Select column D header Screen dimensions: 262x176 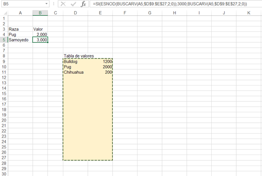coord(76,13)
